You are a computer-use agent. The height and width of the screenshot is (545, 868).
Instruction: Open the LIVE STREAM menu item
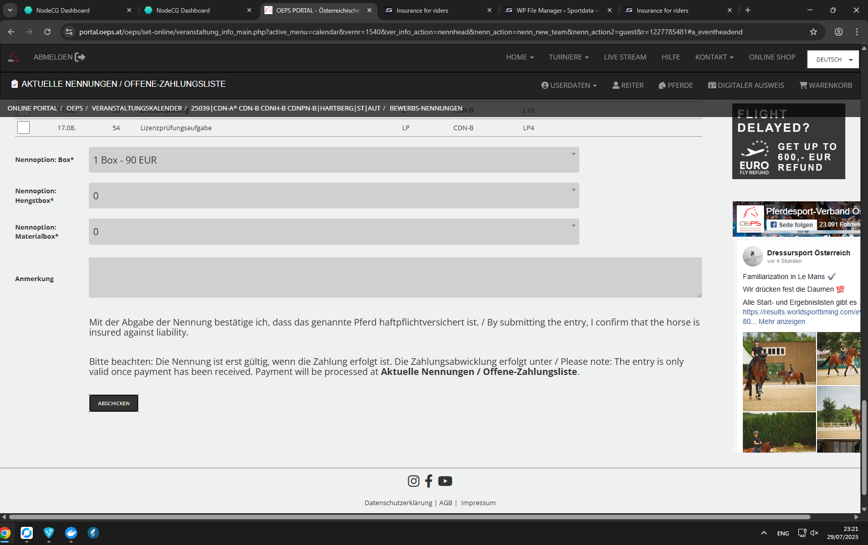(x=625, y=57)
